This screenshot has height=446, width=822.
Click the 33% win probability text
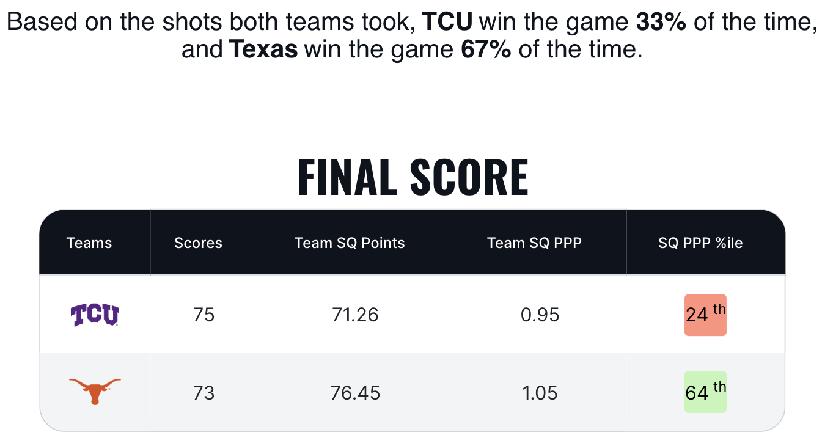click(x=661, y=23)
